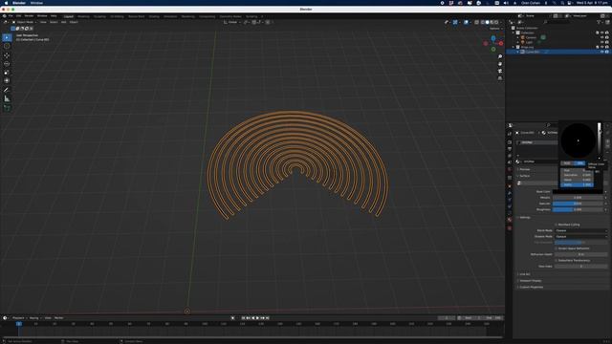Open the Blend Mode dropdown

tap(581, 230)
